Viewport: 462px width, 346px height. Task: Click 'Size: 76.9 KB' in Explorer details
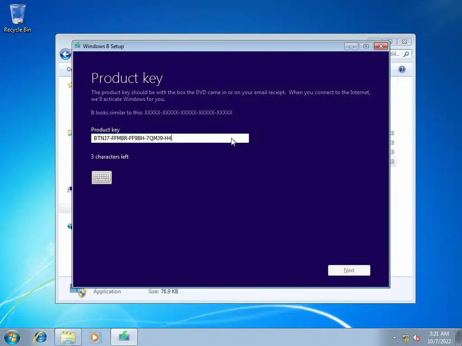point(163,291)
